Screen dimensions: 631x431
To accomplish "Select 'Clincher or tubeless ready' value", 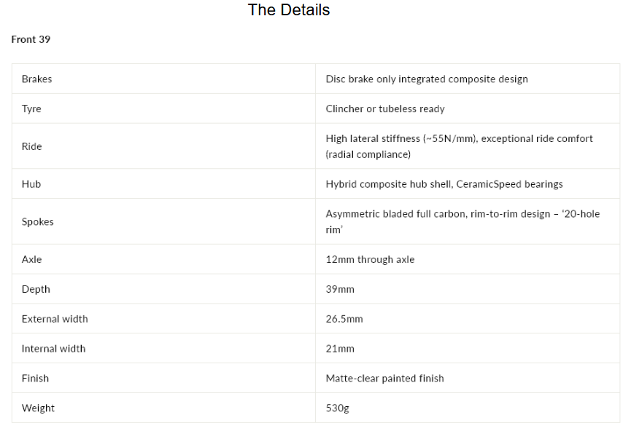I will pos(385,109).
